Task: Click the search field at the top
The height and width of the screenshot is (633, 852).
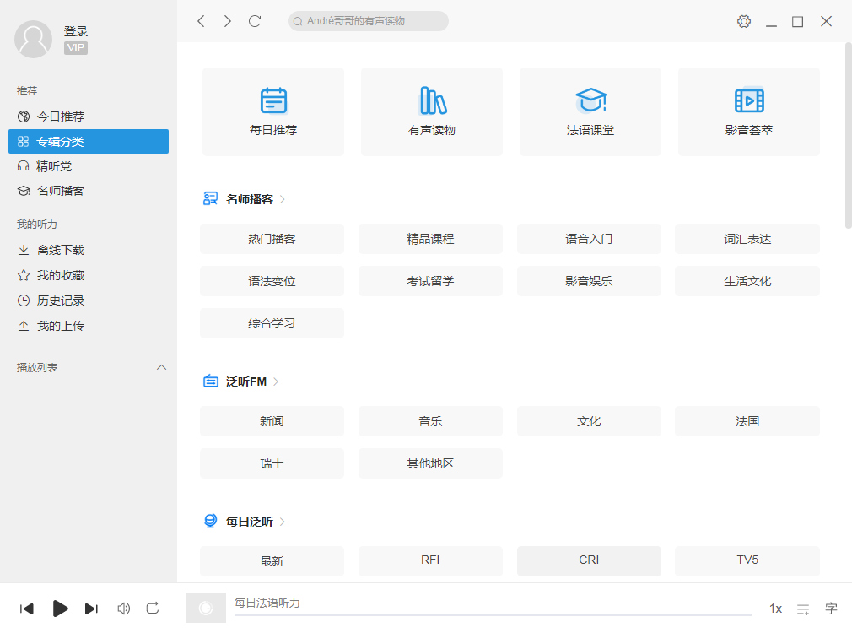Action: (368, 21)
